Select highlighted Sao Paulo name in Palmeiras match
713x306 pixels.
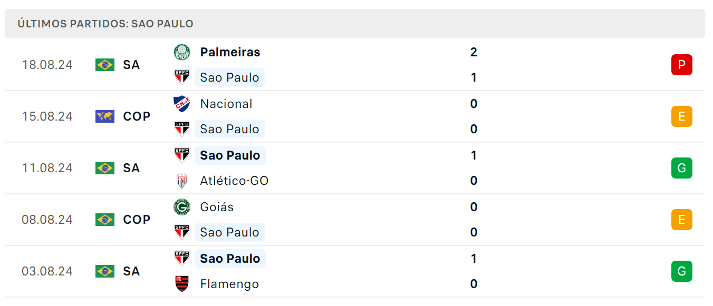[x=229, y=77]
